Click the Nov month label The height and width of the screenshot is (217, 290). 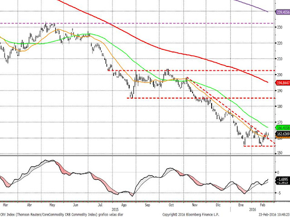click(195, 205)
